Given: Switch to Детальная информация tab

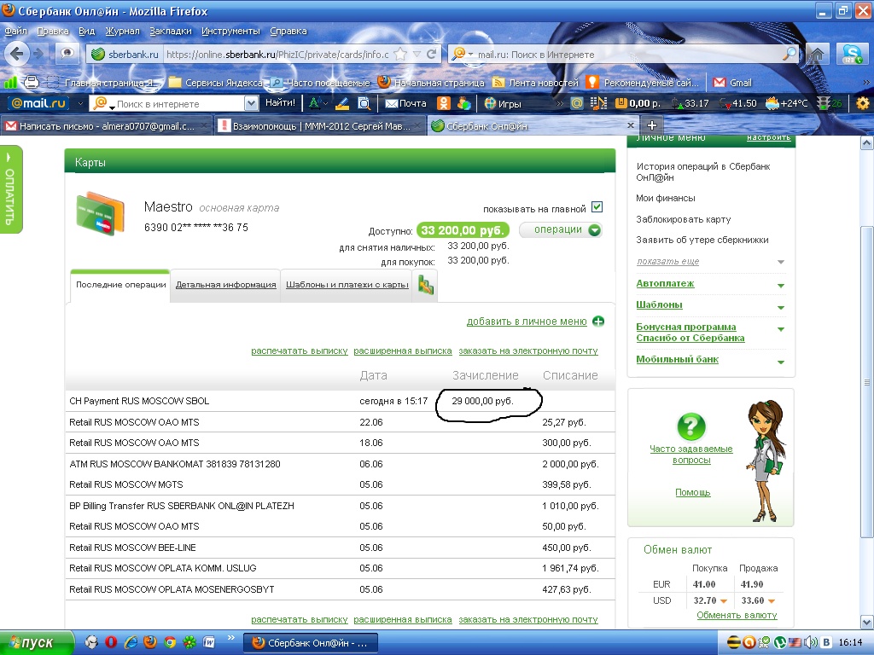Looking at the screenshot, I should [225, 285].
